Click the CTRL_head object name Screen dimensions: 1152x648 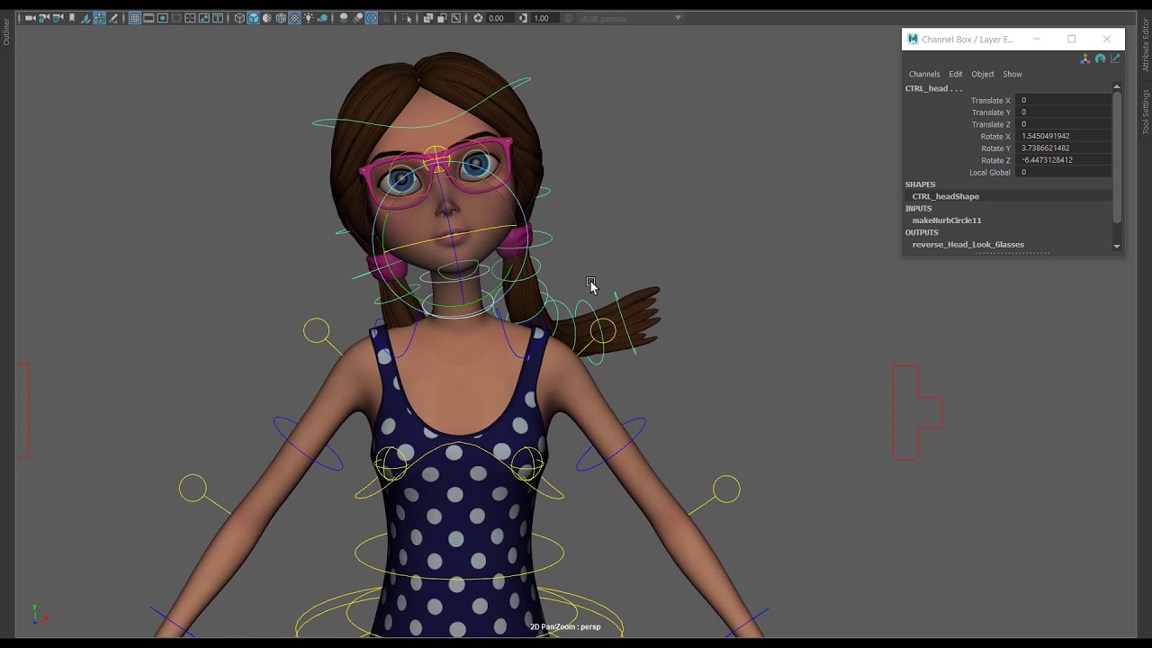pos(933,88)
